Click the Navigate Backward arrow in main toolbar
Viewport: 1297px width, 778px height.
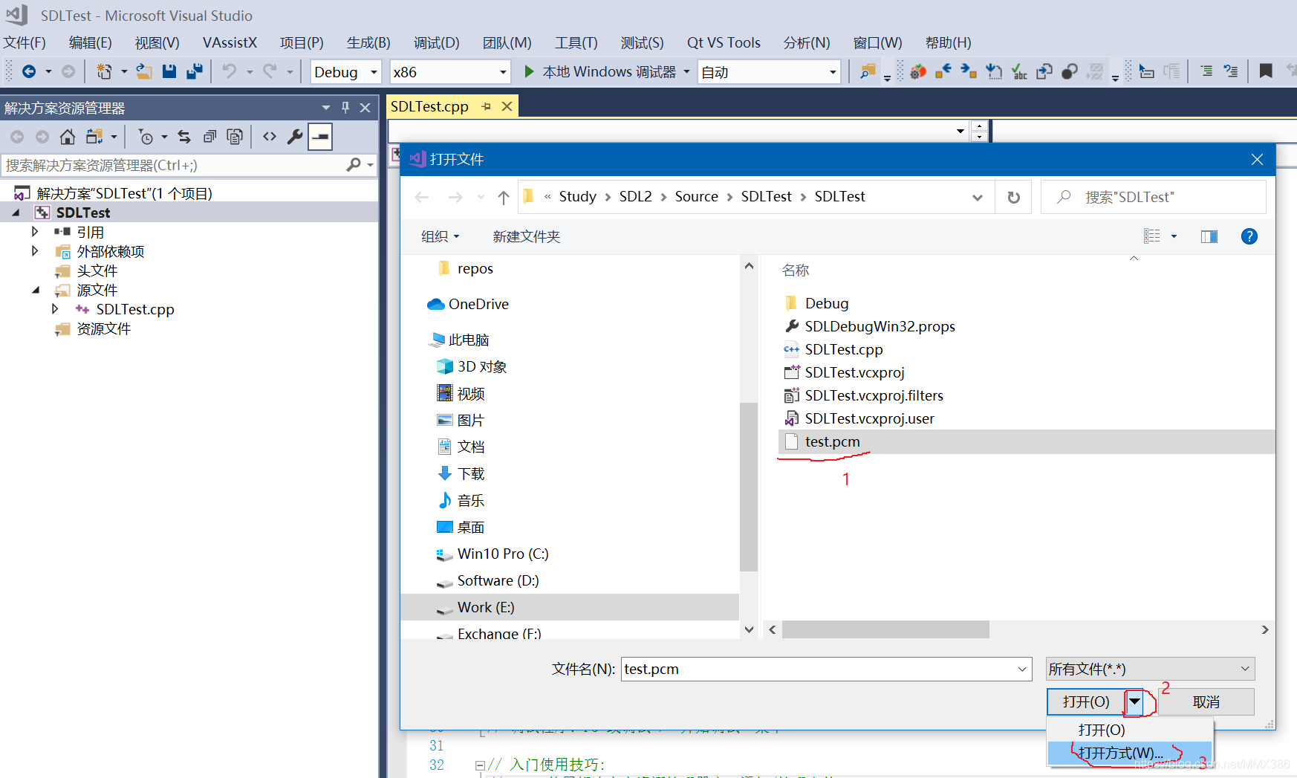pos(29,71)
